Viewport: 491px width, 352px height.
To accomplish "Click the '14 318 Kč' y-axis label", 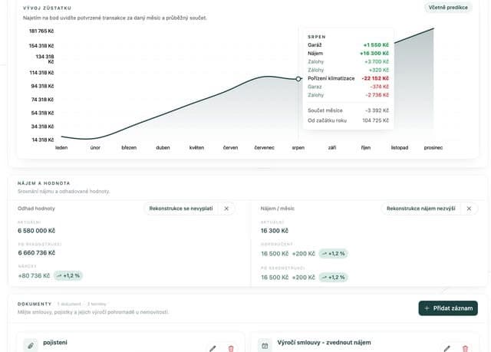I will (43, 140).
